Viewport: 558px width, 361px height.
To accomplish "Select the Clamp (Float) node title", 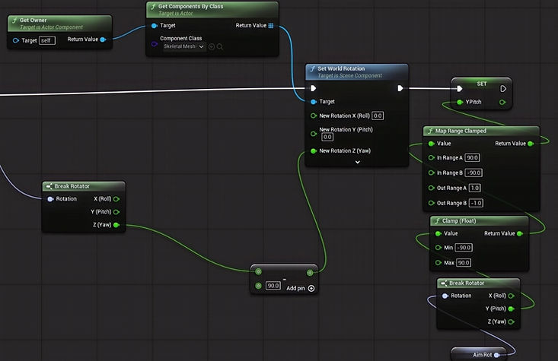I will point(459,221).
